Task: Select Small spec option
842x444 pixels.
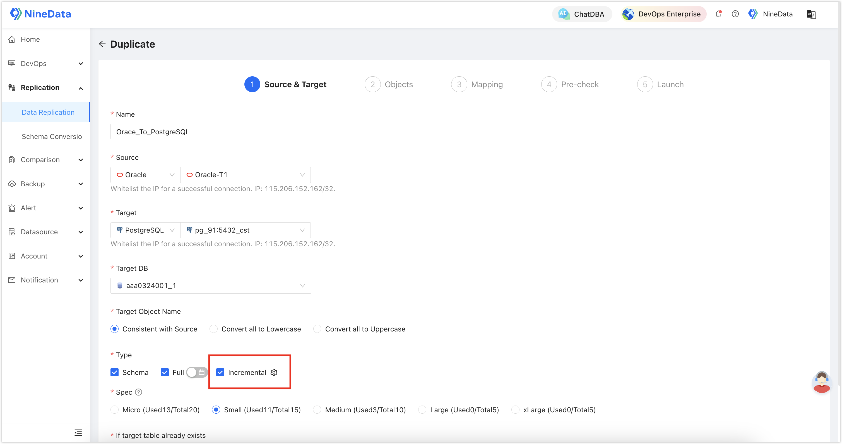Action: 216,410
